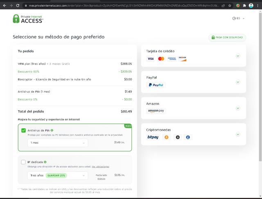The image size is (262, 199).
Task: Open the 'Ver ubicaciones' link
Action: [100, 167]
